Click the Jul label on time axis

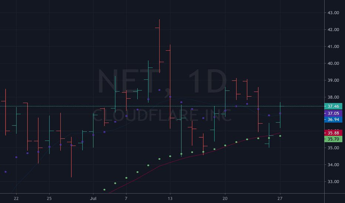coord(93,199)
